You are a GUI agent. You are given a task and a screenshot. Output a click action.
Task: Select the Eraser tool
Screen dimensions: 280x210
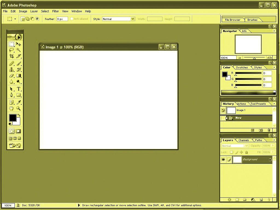tap(11, 75)
